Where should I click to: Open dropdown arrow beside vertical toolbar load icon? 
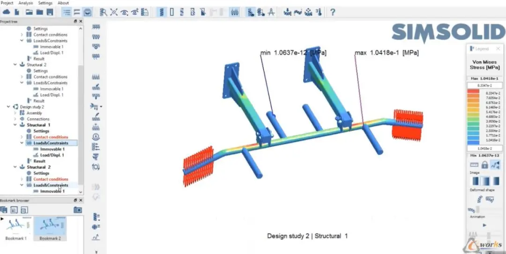coord(101,106)
